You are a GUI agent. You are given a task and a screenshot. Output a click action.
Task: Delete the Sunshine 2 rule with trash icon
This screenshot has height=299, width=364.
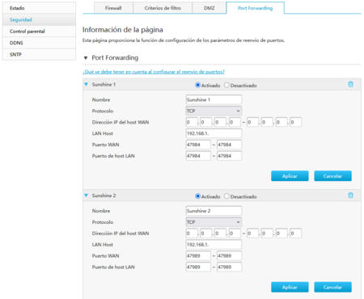350,196
